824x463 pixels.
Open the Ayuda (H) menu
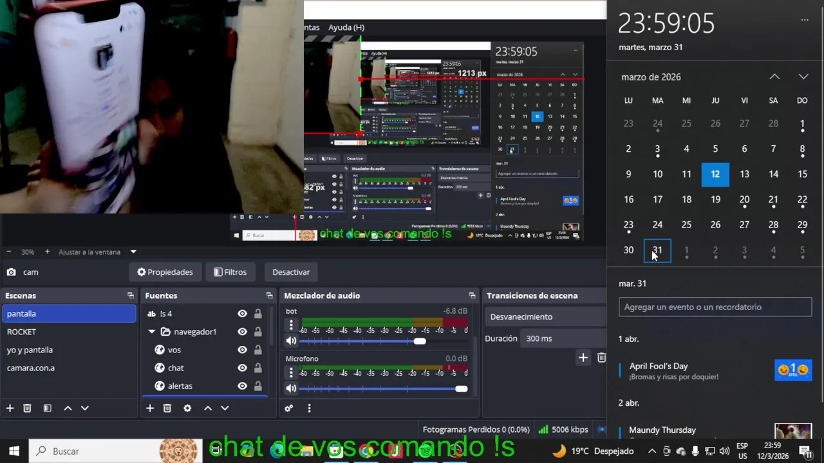[x=346, y=28]
